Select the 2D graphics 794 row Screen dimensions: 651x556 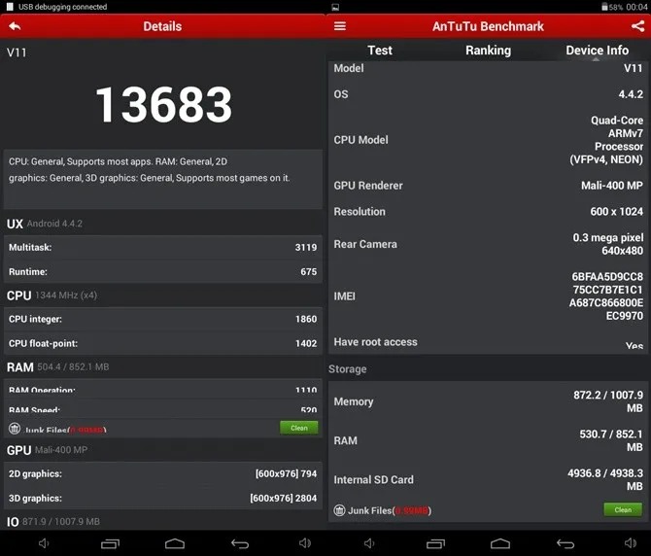tap(163, 473)
